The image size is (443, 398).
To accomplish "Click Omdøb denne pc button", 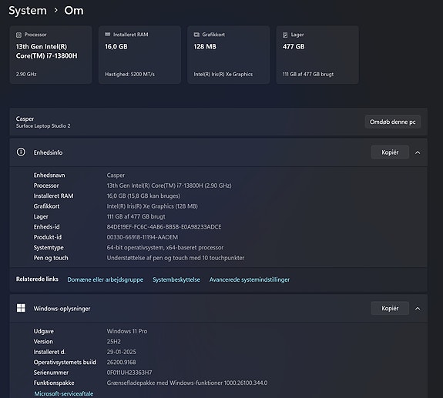I will 393,122.
